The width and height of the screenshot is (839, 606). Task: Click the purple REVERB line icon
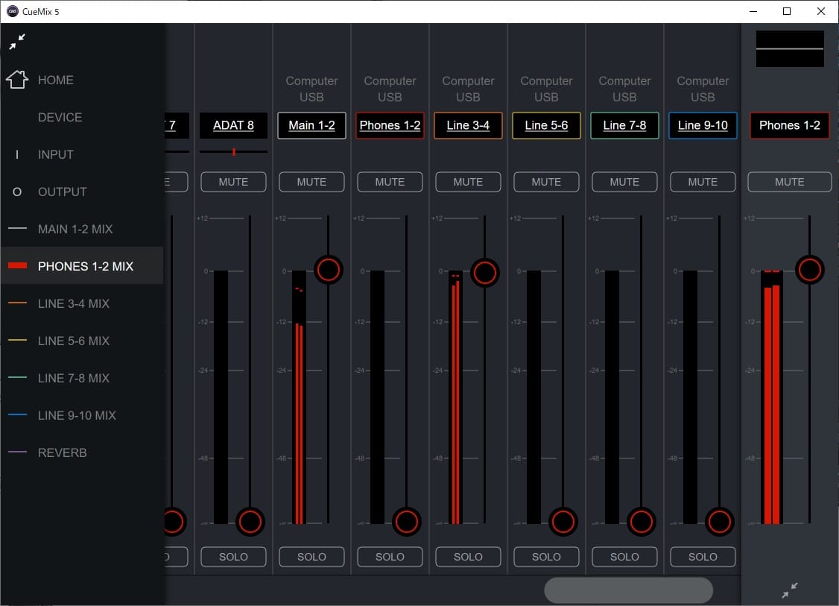tap(17, 452)
